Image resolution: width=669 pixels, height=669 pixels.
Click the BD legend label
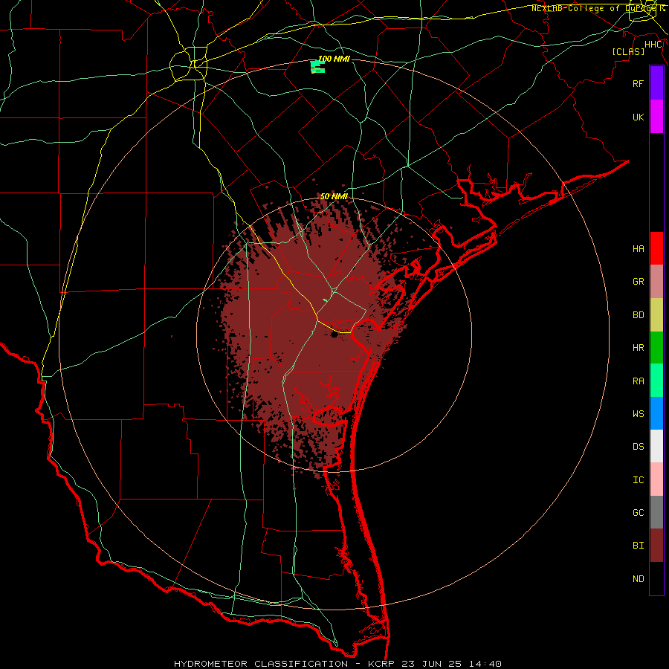coord(638,315)
